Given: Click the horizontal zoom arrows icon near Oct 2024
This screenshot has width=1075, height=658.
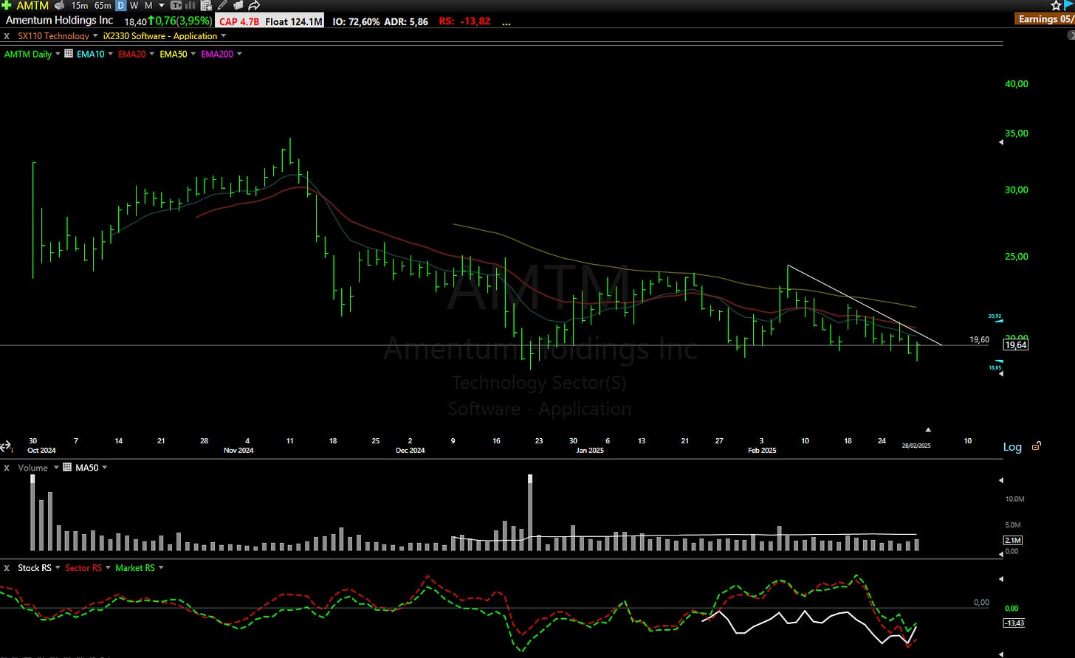Looking at the screenshot, I should [x=5, y=447].
